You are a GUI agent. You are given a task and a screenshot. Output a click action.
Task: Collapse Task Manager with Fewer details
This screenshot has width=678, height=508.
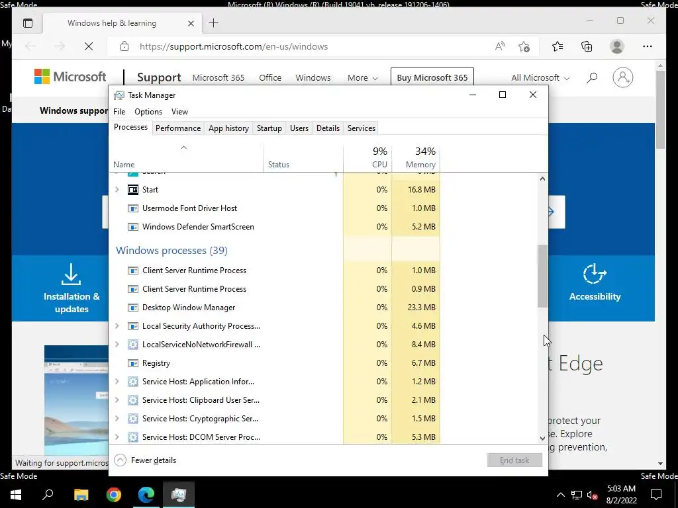click(145, 460)
